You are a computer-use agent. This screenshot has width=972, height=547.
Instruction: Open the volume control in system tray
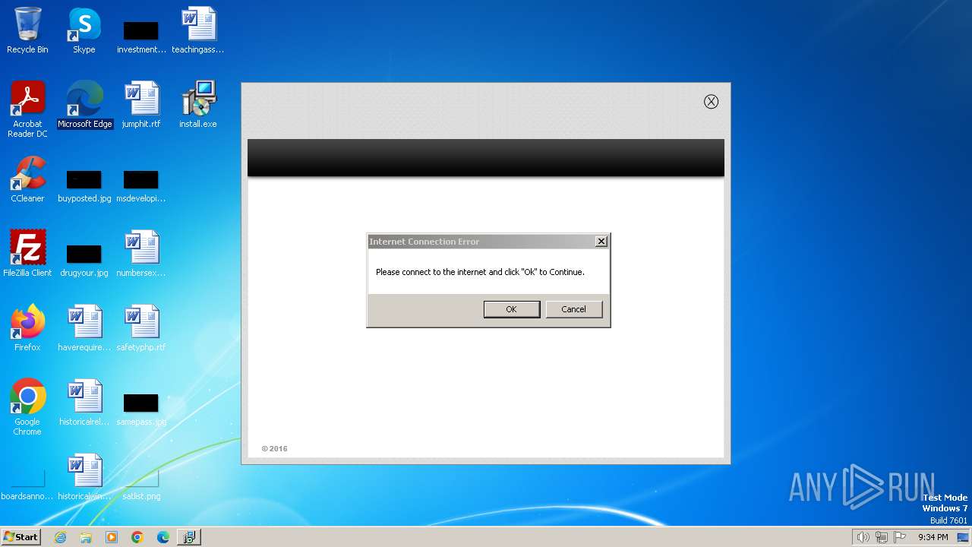point(863,537)
